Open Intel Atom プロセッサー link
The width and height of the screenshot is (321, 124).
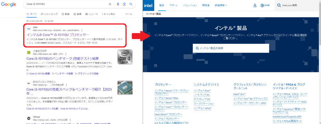tap(168, 114)
